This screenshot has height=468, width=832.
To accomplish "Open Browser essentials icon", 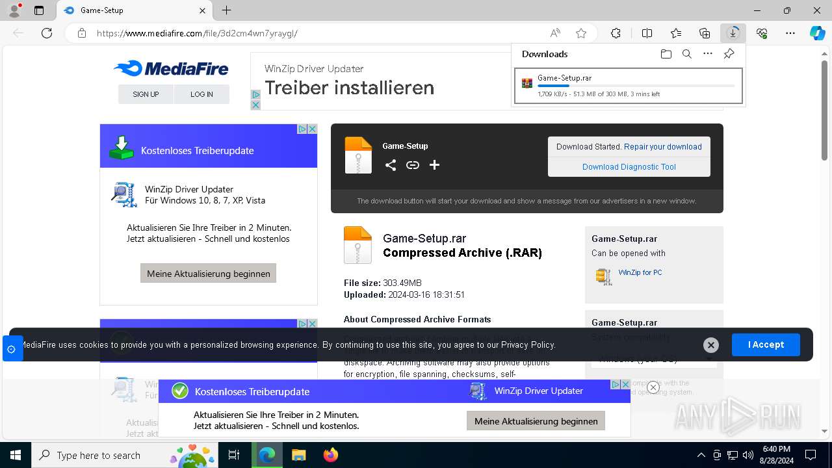I will point(762,33).
